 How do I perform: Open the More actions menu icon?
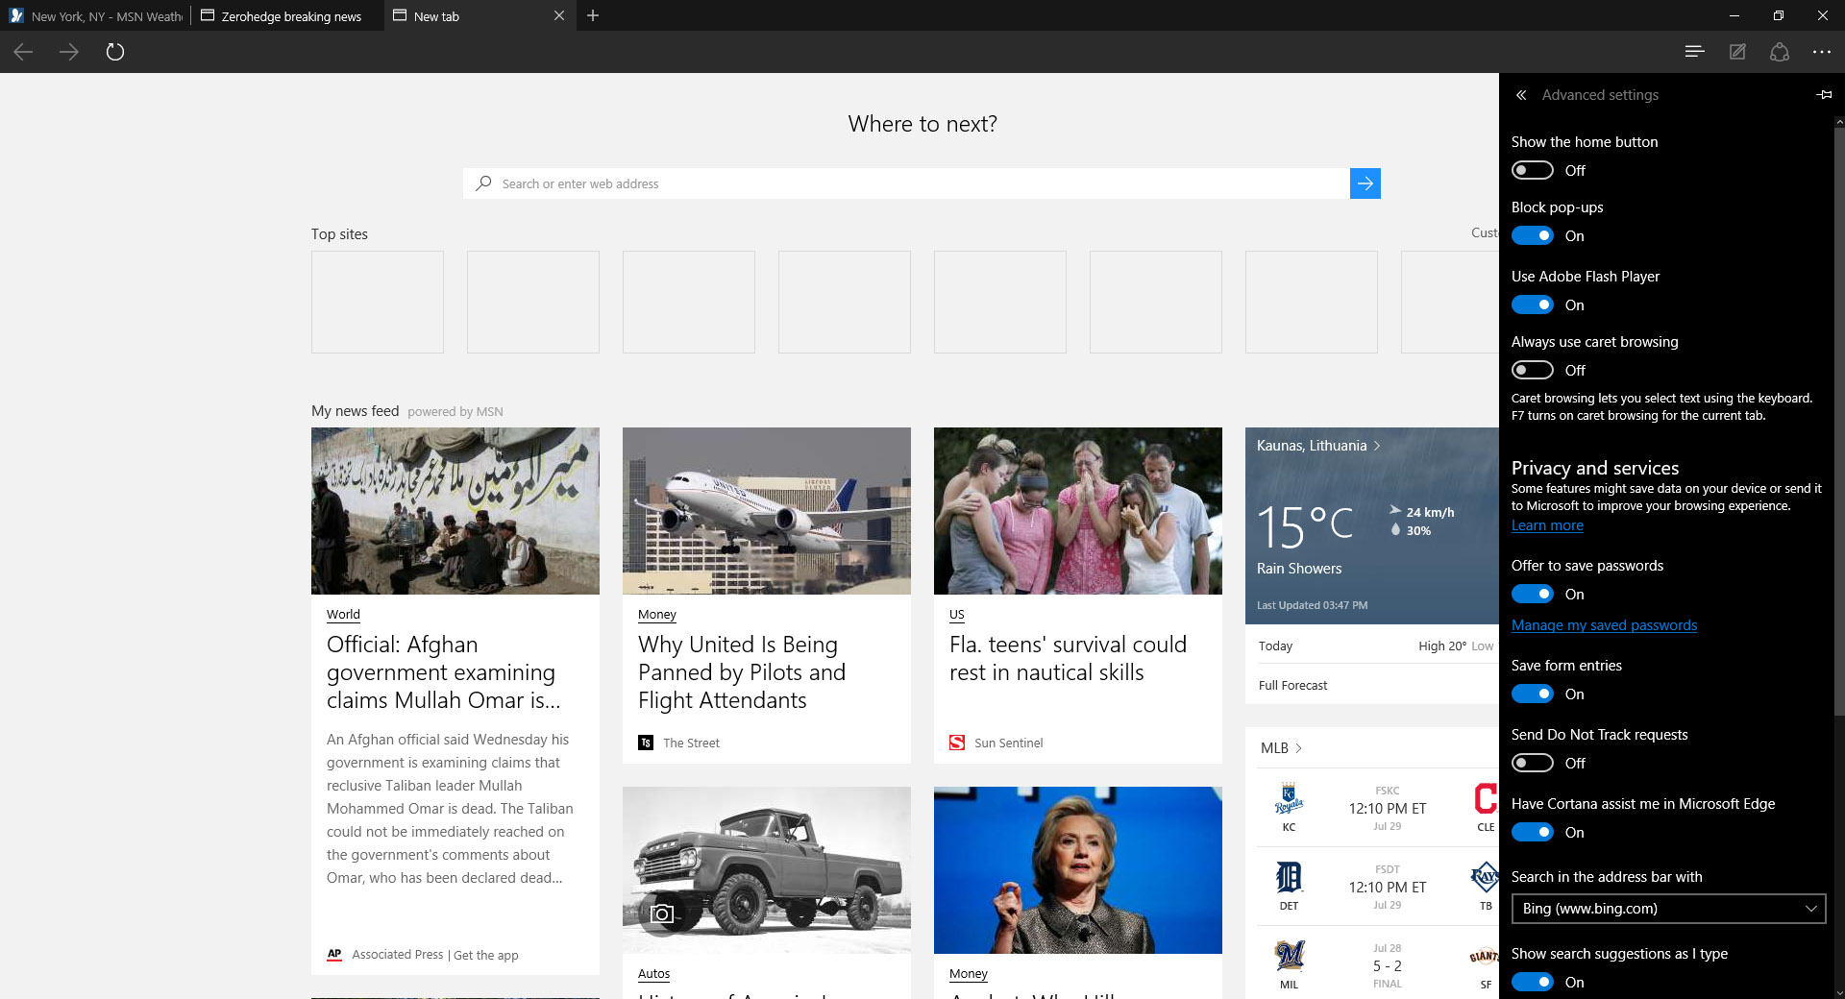[1822, 52]
